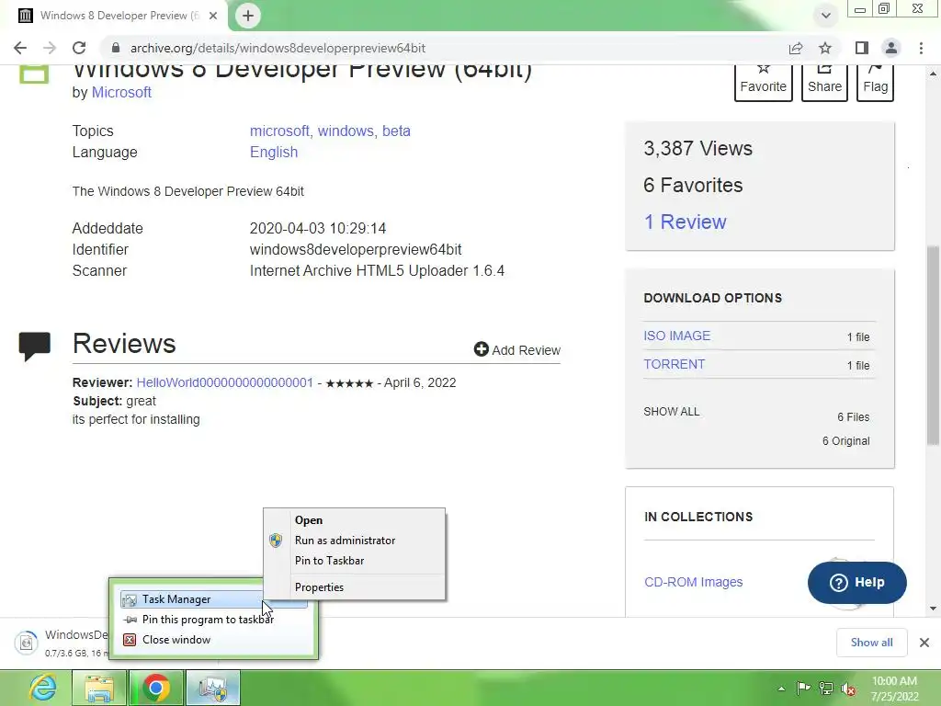The width and height of the screenshot is (941, 706).
Task: Open the beta topic link
Action: coord(397,131)
